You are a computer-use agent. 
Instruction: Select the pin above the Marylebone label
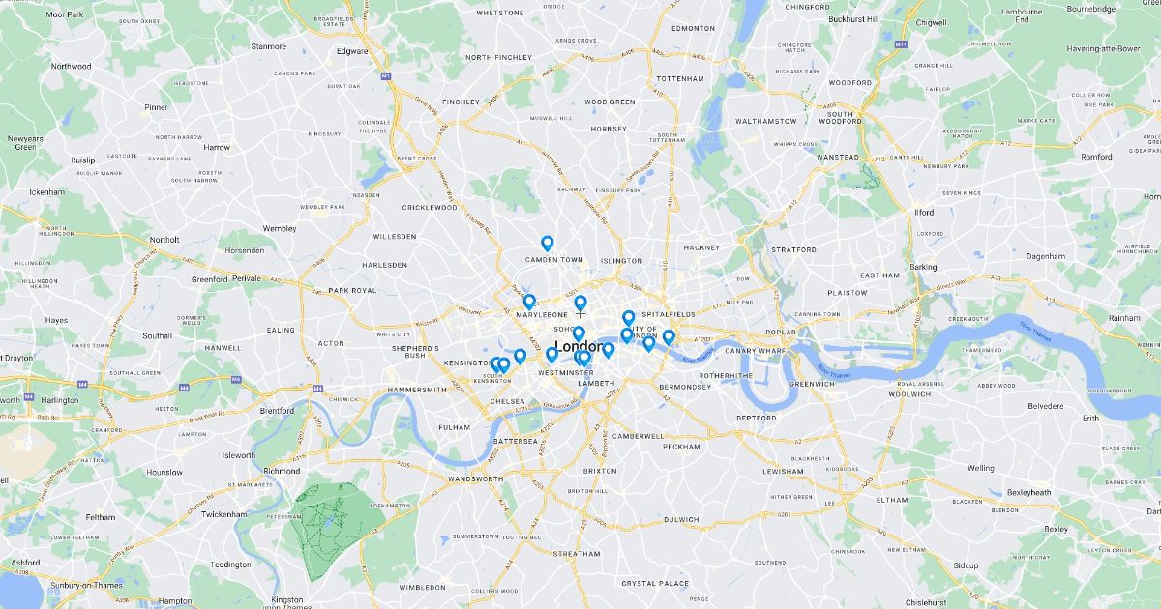point(529,302)
